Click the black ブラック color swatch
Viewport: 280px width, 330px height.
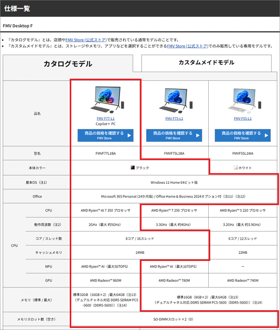pos(132,168)
